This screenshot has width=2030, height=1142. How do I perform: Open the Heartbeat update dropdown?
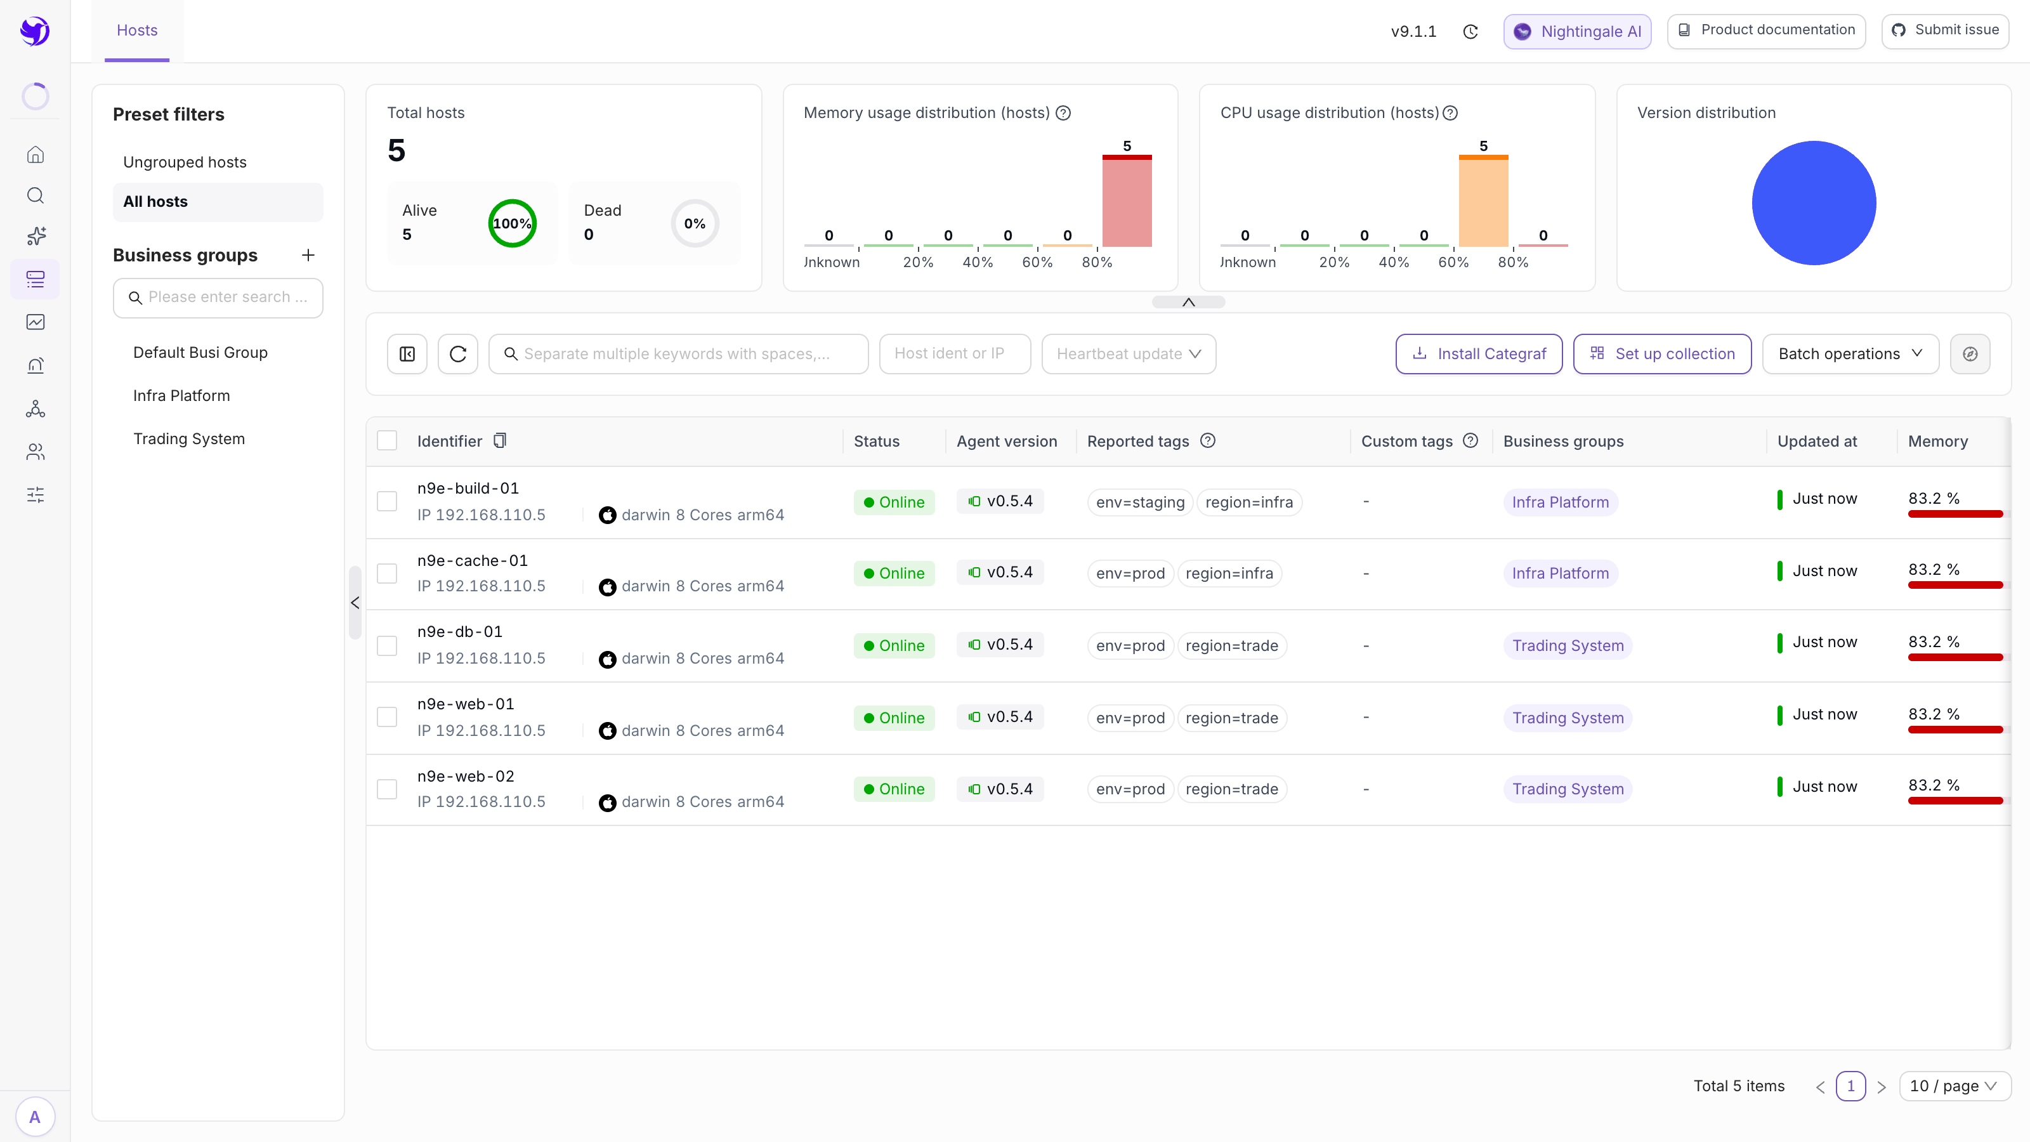point(1129,354)
